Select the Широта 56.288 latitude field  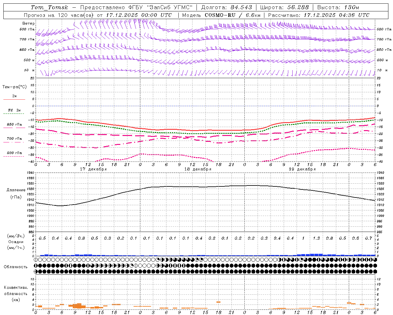coord(284,7)
